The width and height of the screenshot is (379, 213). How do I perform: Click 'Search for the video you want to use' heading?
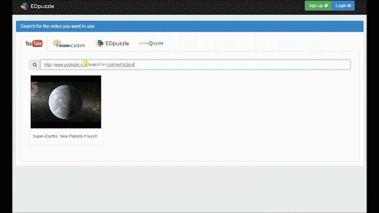coord(57,26)
